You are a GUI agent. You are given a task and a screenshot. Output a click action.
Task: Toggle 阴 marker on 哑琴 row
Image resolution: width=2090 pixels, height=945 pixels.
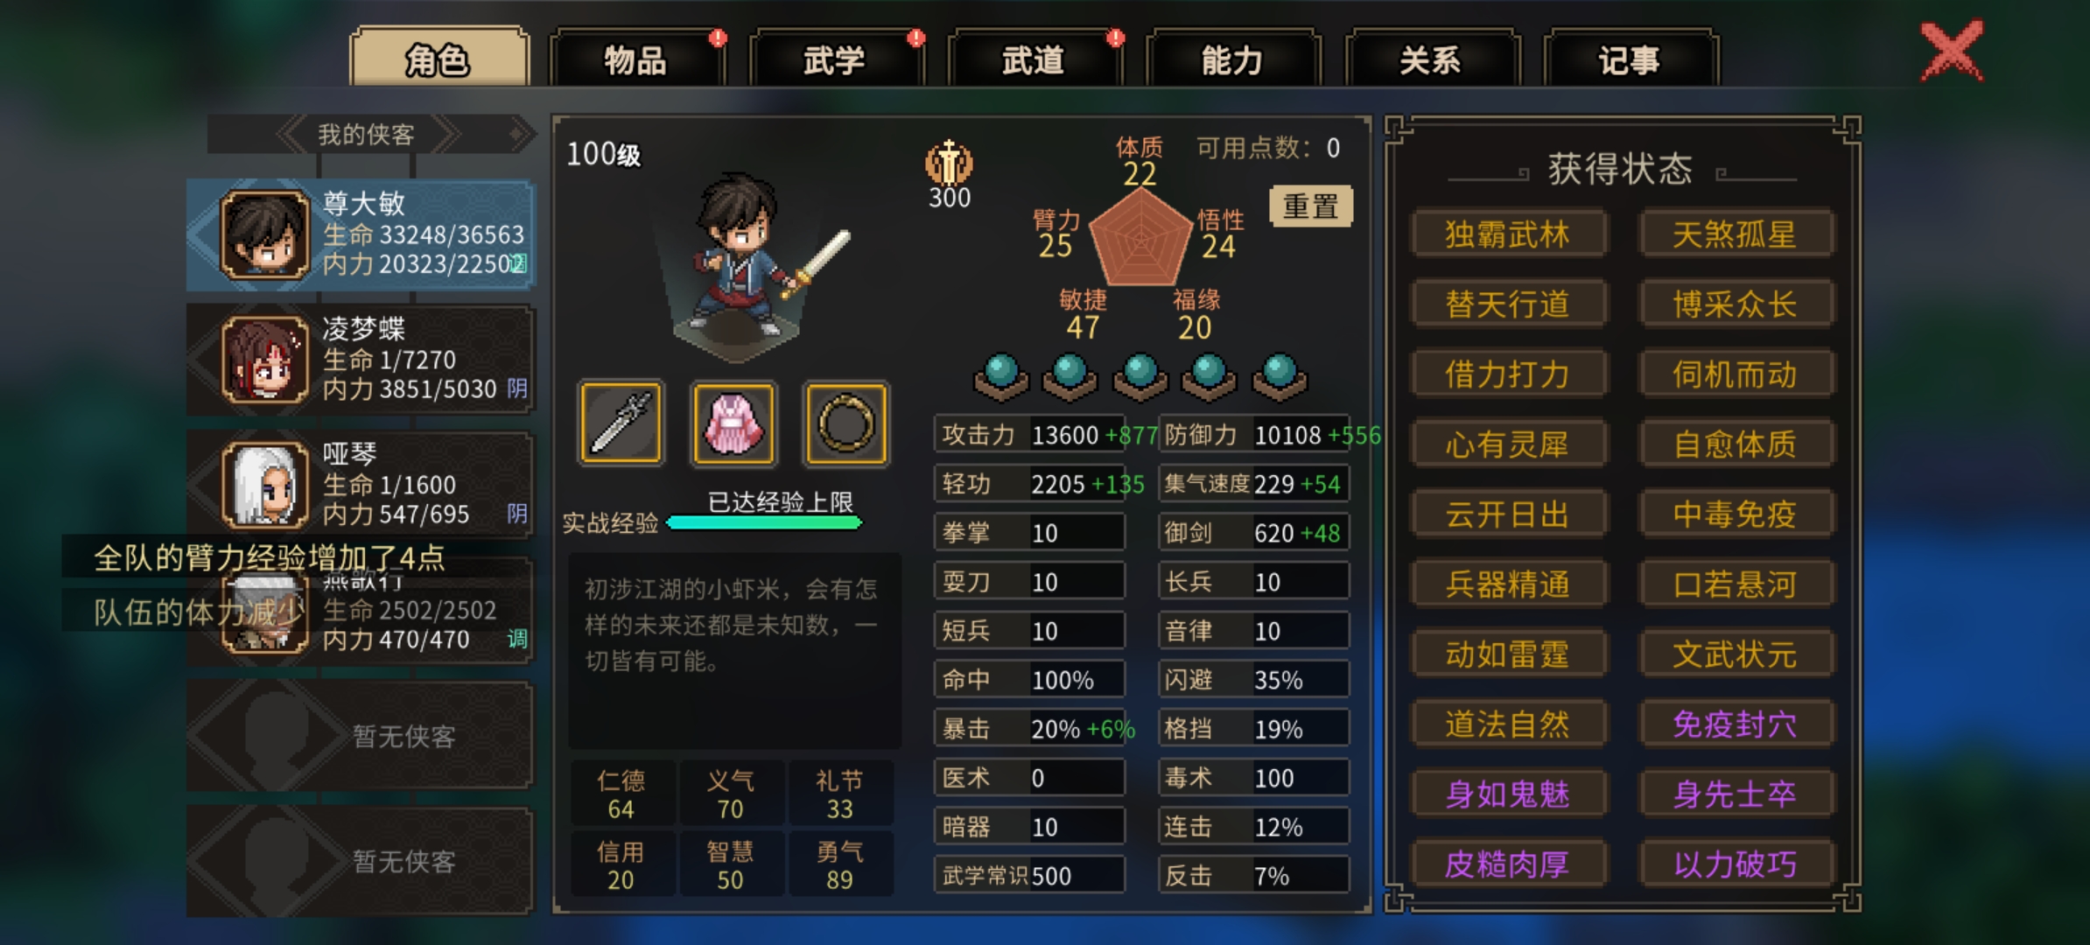(x=517, y=513)
